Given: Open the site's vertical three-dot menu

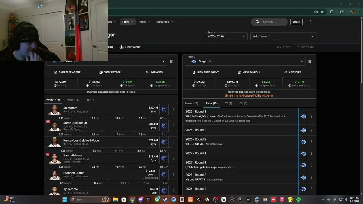Looking at the screenshot, I should 310,22.
